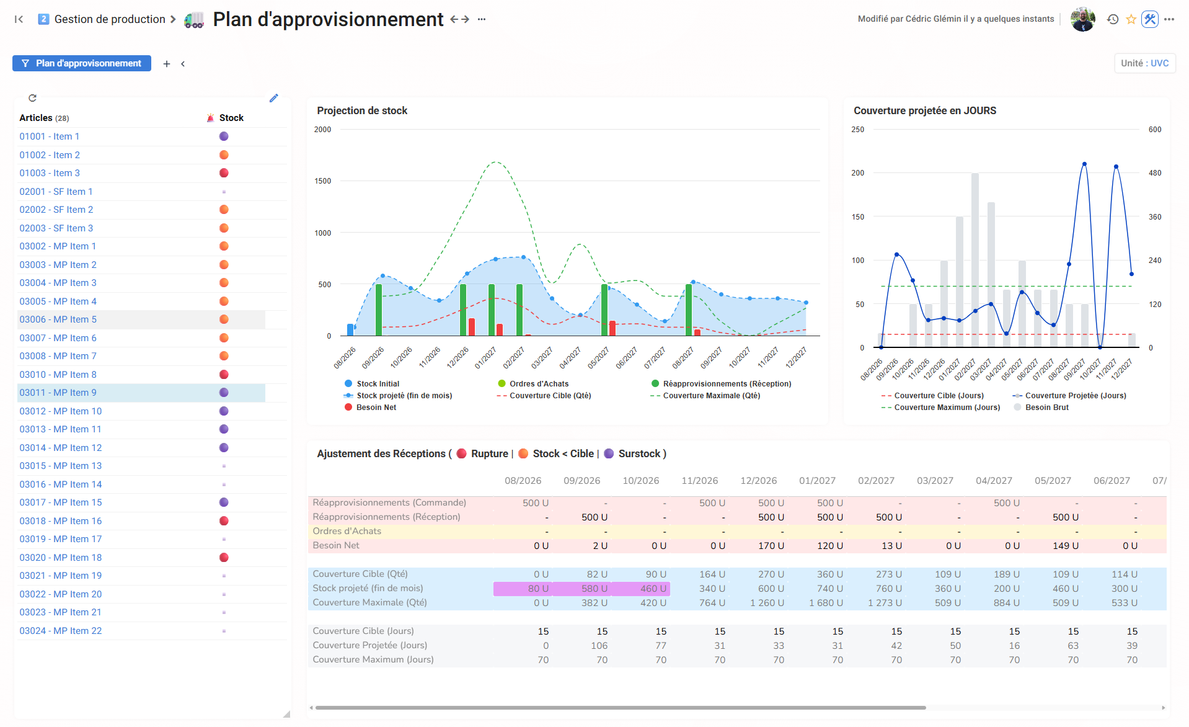Click the orange stock dot of SF Item 2
The width and height of the screenshot is (1189, 727).
pos(224,210)
